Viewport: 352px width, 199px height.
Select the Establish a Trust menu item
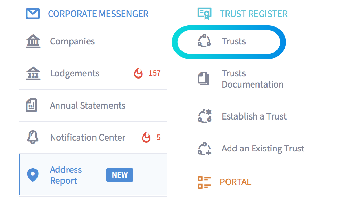(254, 116)
